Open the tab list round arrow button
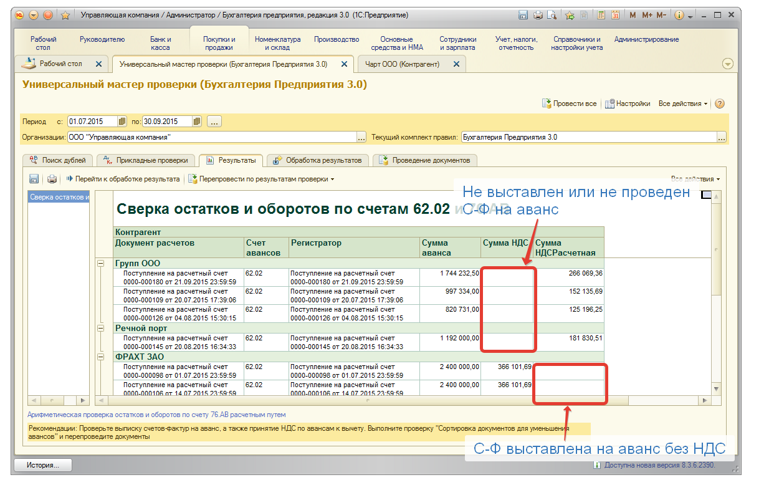 point(727,64)
